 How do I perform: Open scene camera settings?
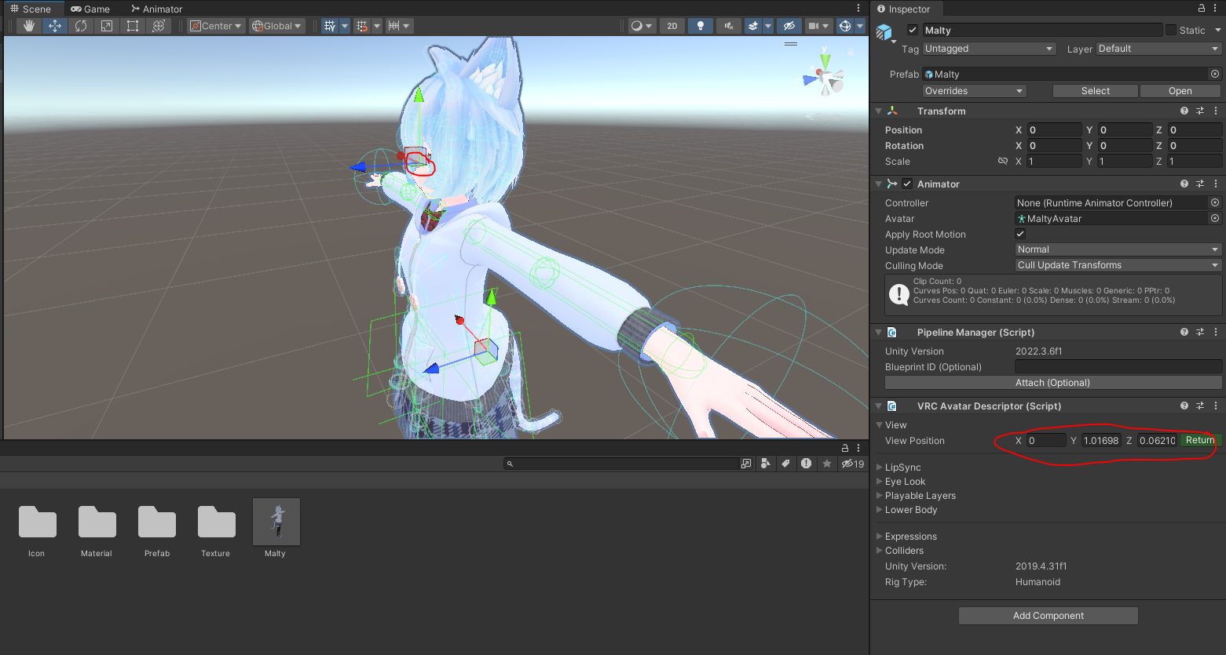pos(818,26)
